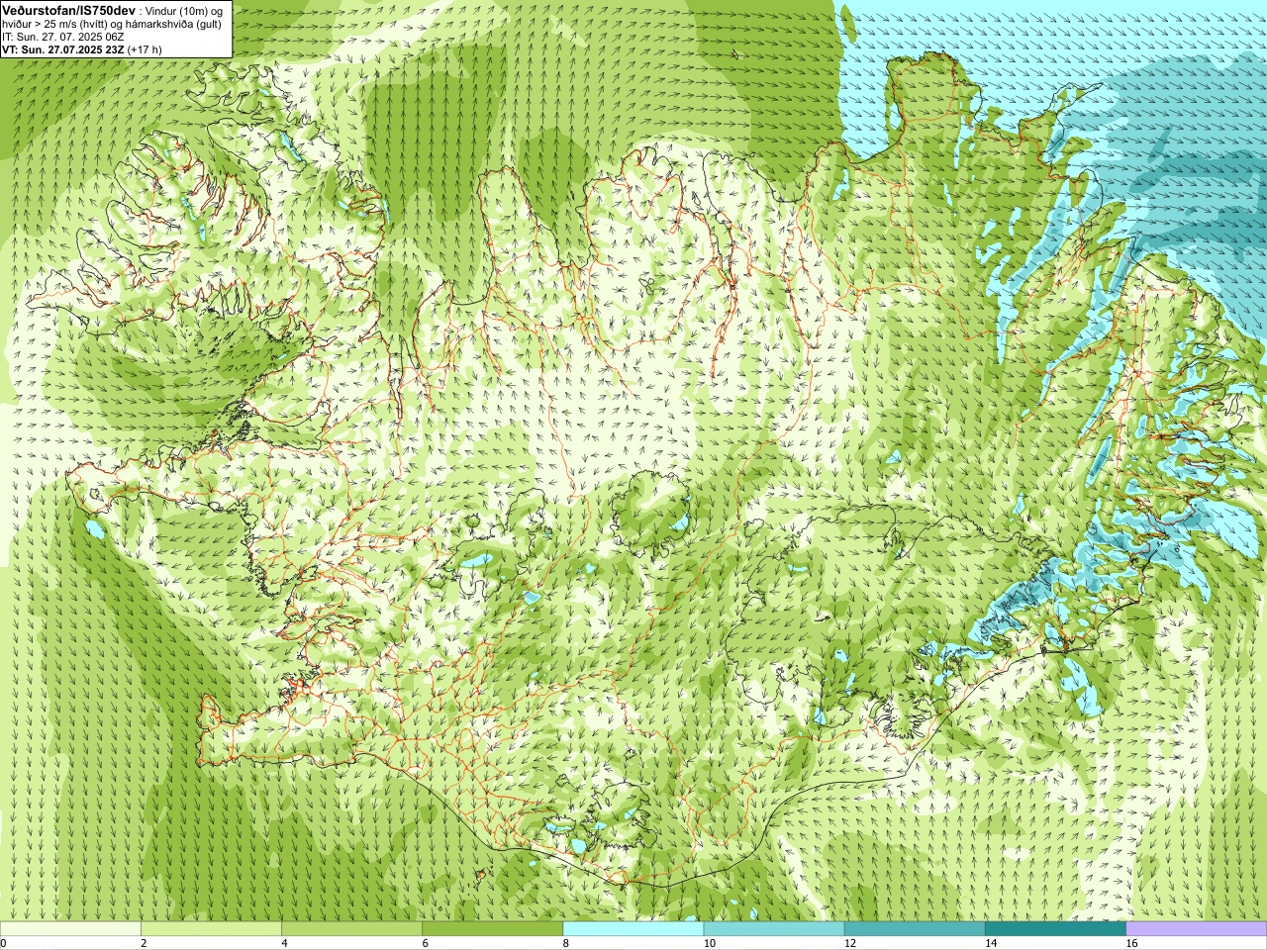
Task: Click the light green 2–4 legend swatch
Action: click(x=211, y=929)
